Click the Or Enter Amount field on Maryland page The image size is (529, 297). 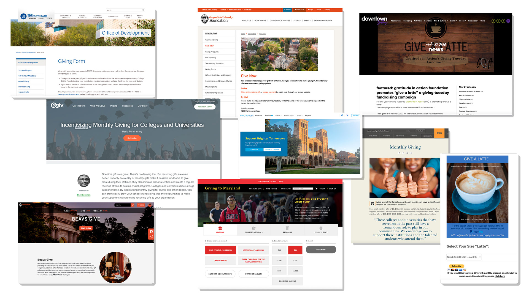(x=287, y=281)
